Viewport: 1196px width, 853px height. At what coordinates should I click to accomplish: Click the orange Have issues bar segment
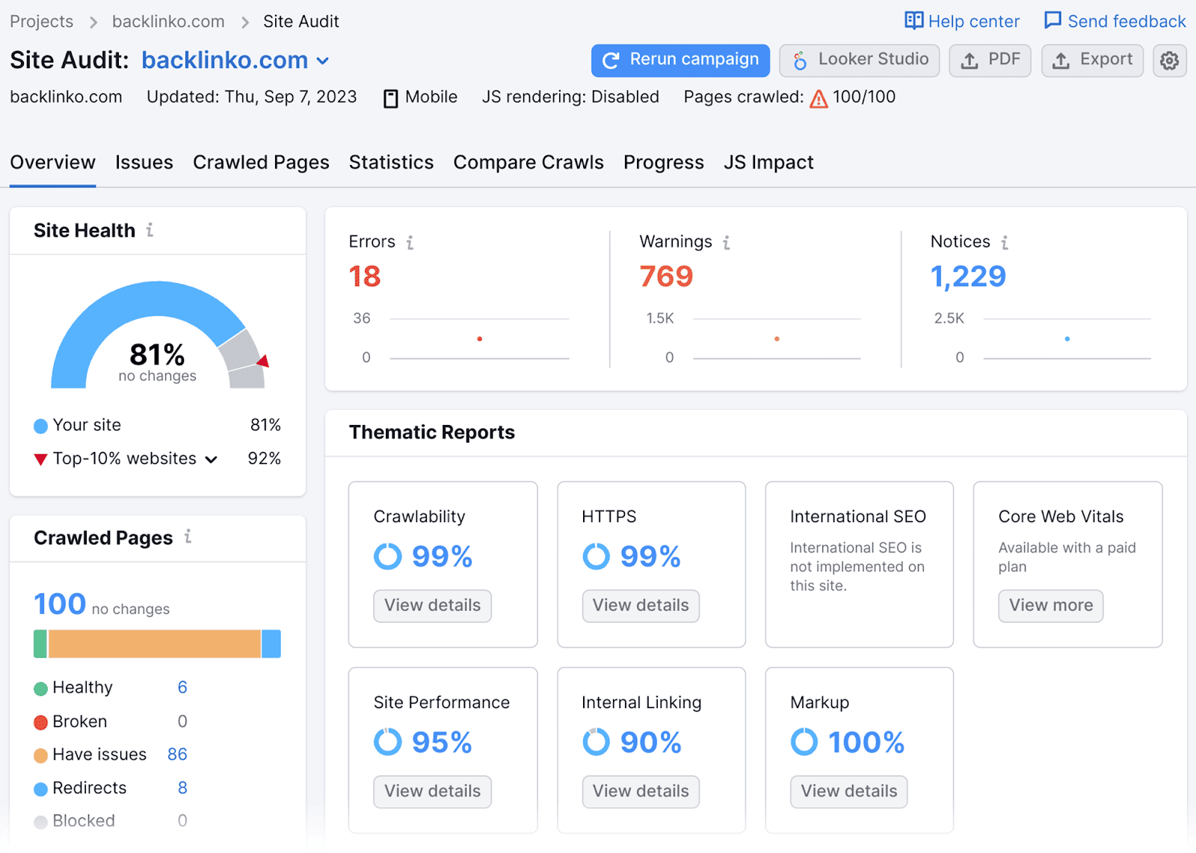coord(155,644)
